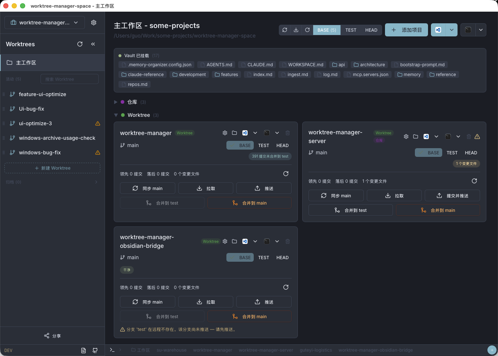Toggle terminal panel prompt icon at bottom

(x=112, y=350)
